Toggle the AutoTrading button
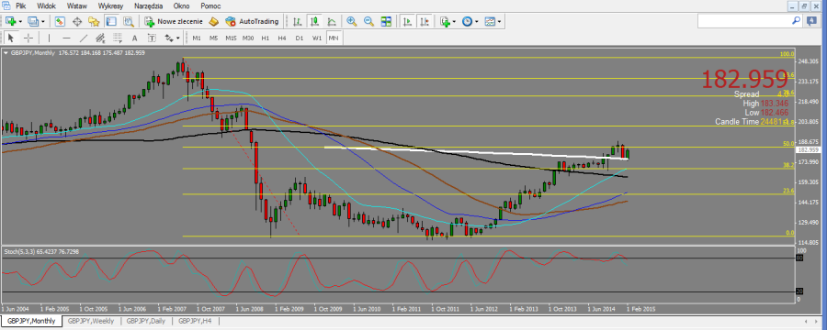827x330 pixels. (252, 22)
